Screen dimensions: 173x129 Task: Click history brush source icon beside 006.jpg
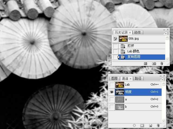point(115,39)
